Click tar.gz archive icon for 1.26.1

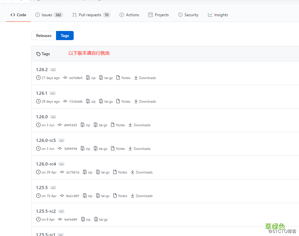point(101,102)
